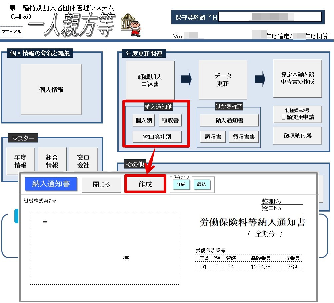Click the 領収書裏 button
Image resolution: width=334 pixels, height=303 pixels.
(244, 137)
